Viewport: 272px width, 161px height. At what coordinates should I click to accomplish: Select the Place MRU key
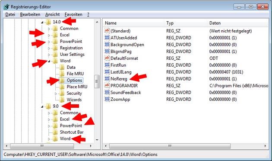tap(77, 87)
